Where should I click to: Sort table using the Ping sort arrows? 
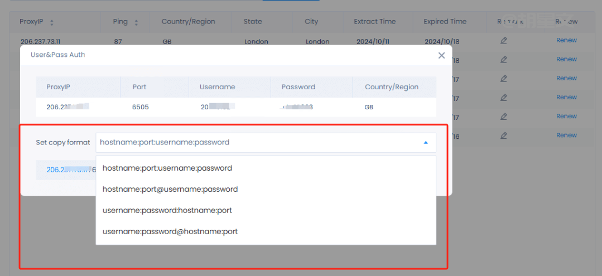(x=136, y=23)
